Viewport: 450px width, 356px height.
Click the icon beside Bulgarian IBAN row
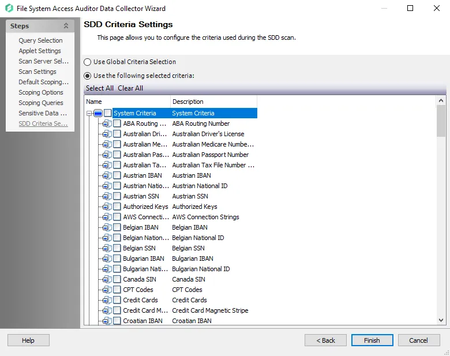tap(107, 258)
